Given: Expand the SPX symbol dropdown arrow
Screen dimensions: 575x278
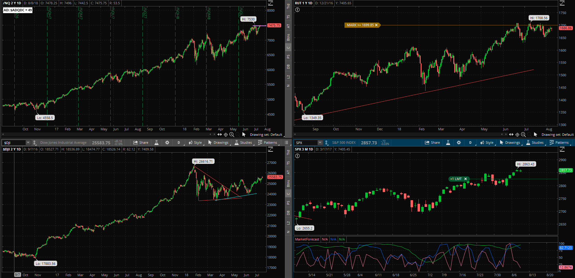Looking at the screenshot, I should (x=320, y=143).
